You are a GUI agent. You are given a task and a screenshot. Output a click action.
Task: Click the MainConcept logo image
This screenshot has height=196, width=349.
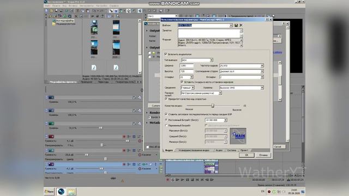point(238,136)
